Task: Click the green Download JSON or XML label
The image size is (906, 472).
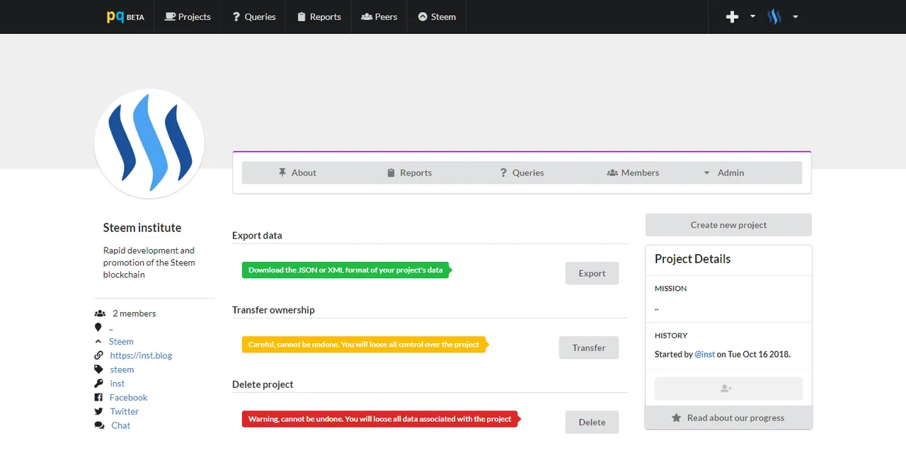Action: 346,270
